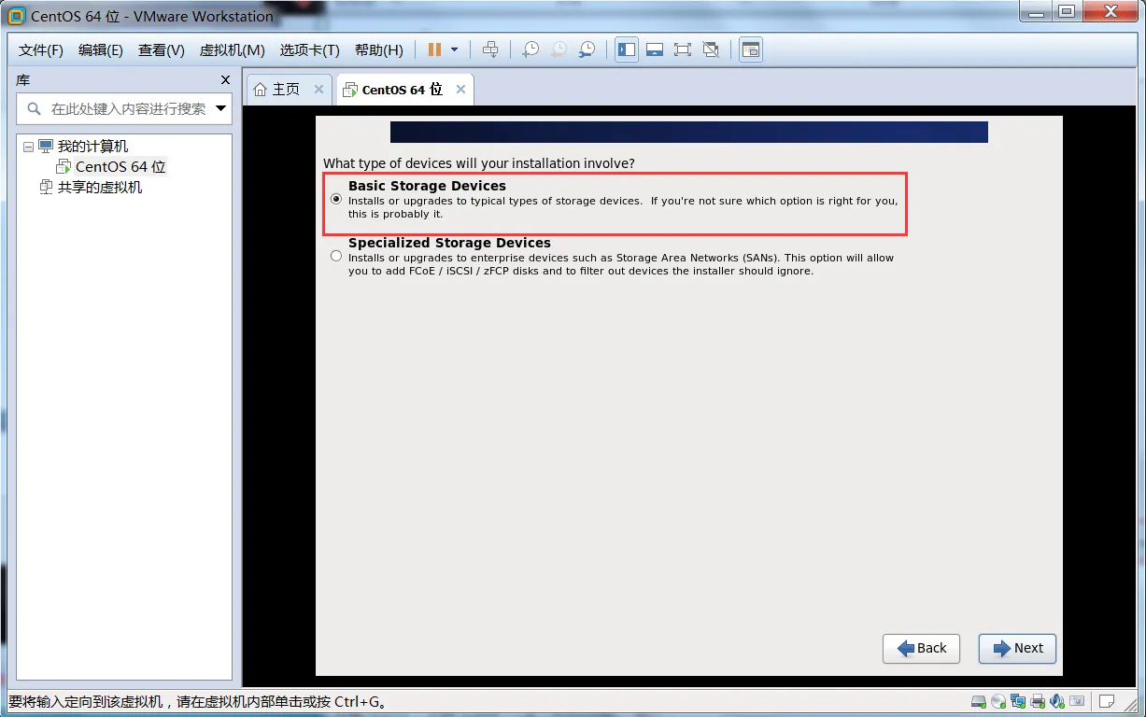The image size is (1146, 717).
Task: Click the revert to snapshot icon
Action: pos(559,49)
